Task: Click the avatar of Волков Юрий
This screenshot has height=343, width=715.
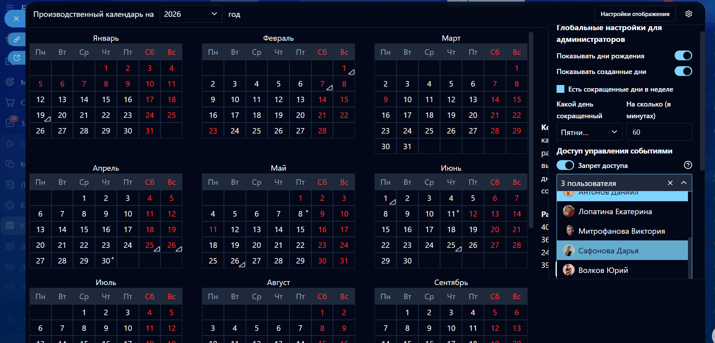Action: 569,270
